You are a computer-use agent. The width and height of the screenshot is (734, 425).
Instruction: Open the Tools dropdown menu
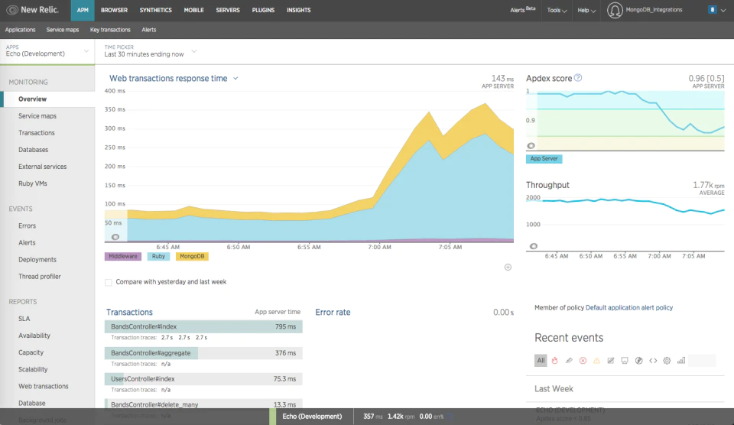click(x=557, y=10)
